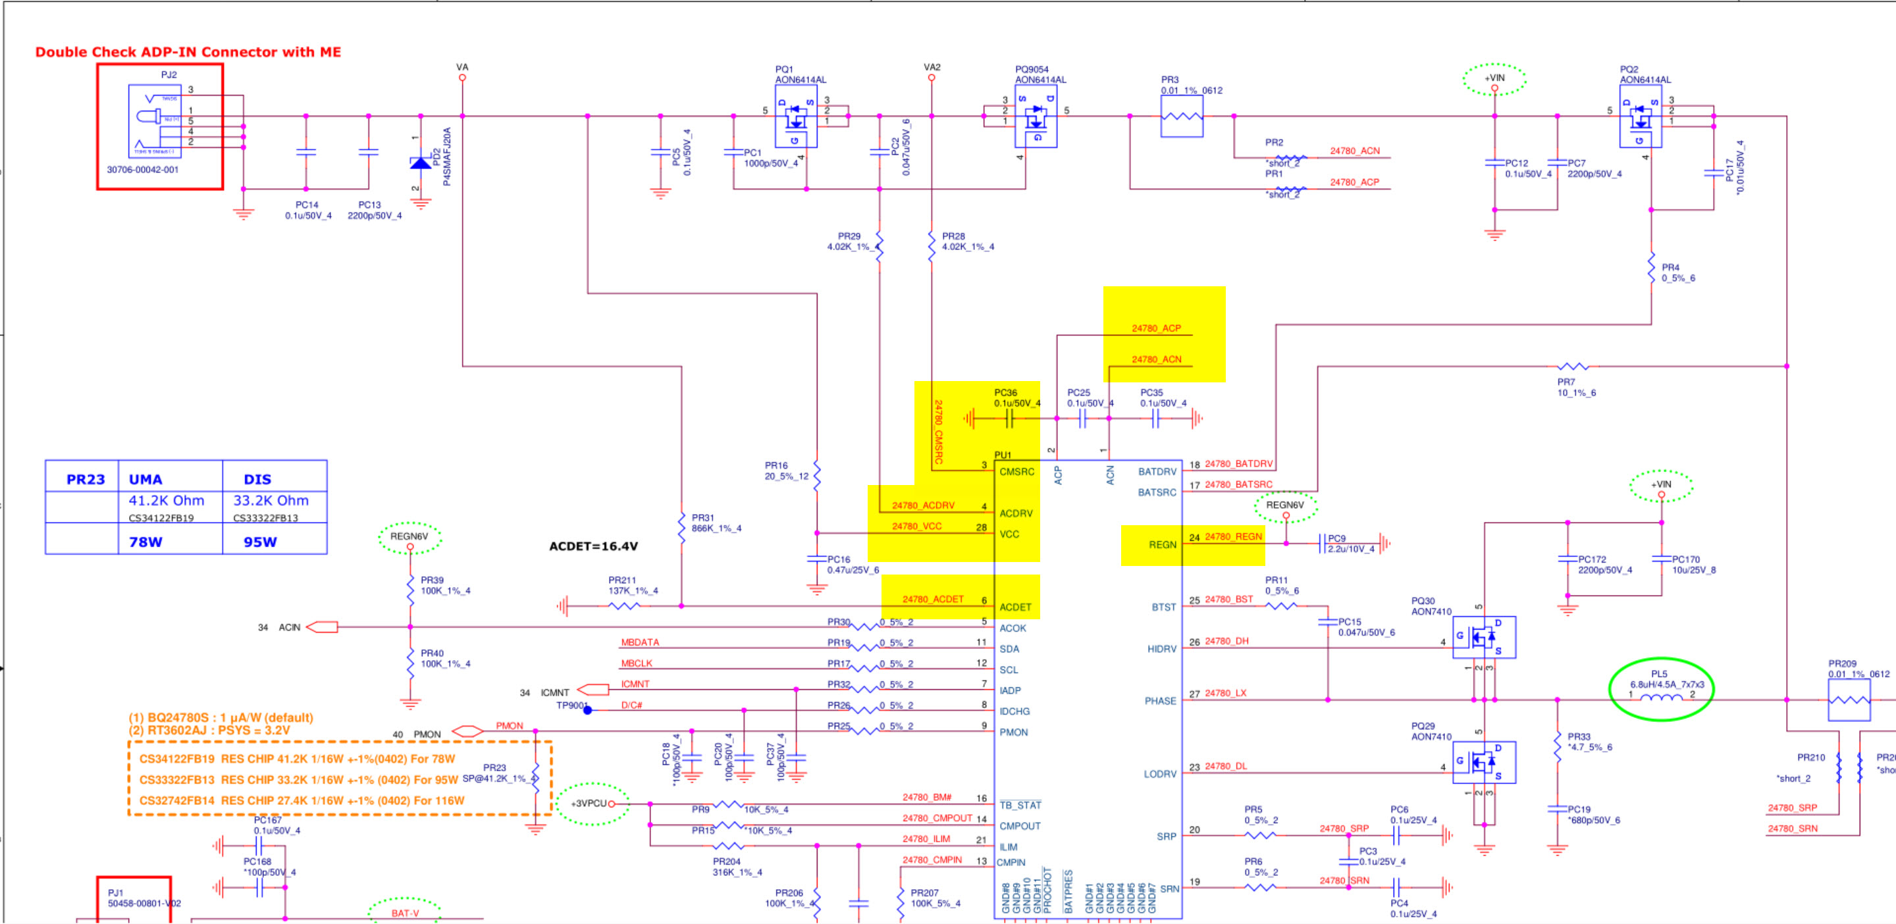Image resolution: width=1896 pixels, height=924 pixels.
Task: Select the PQ30 AON7410 high-side MOSFET
Action: pos(1483,637)
